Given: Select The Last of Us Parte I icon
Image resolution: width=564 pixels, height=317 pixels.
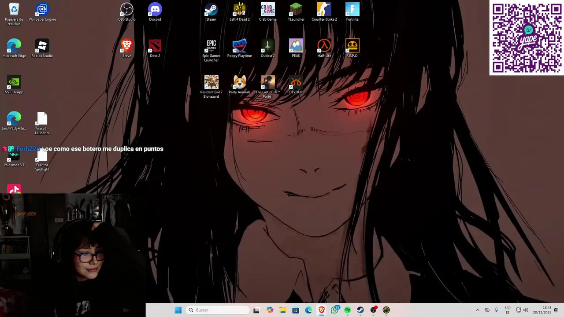Looking at the screenshot, I should 268,87.
